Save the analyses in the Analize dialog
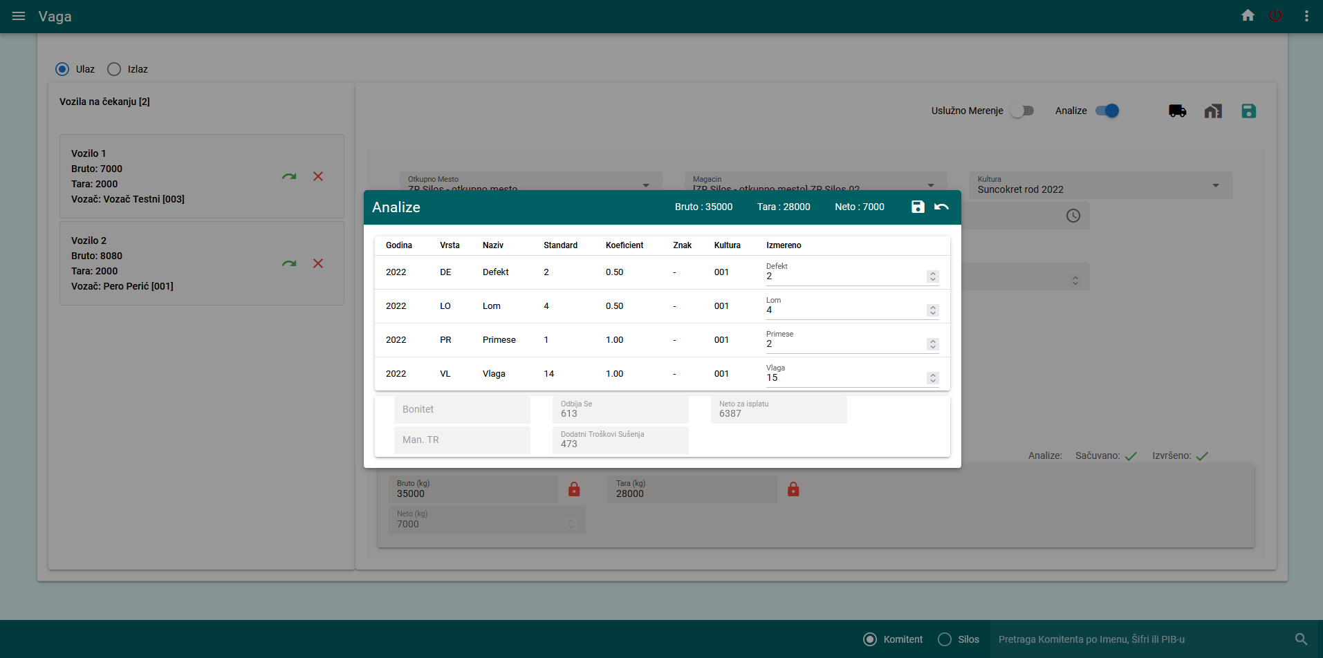The image size is (1323, 658). click(x=918, y=206)
